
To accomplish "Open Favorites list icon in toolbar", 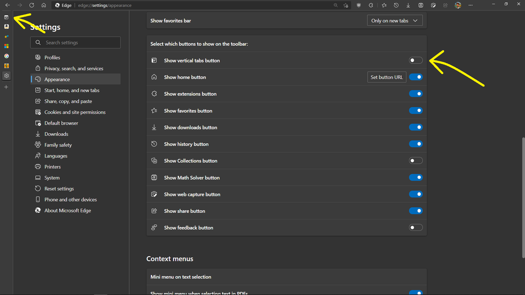I will point(384,5).
